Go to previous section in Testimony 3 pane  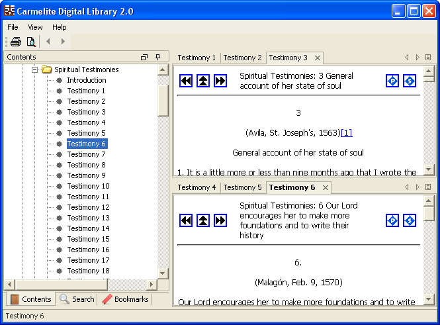[186, 81]
